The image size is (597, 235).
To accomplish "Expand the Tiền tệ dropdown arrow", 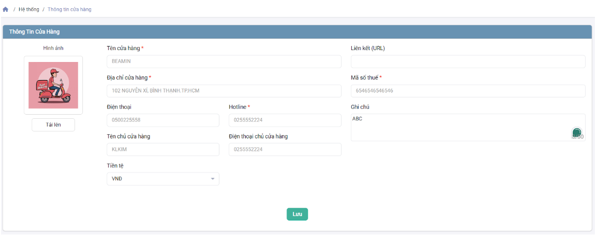I will (212, 179).
